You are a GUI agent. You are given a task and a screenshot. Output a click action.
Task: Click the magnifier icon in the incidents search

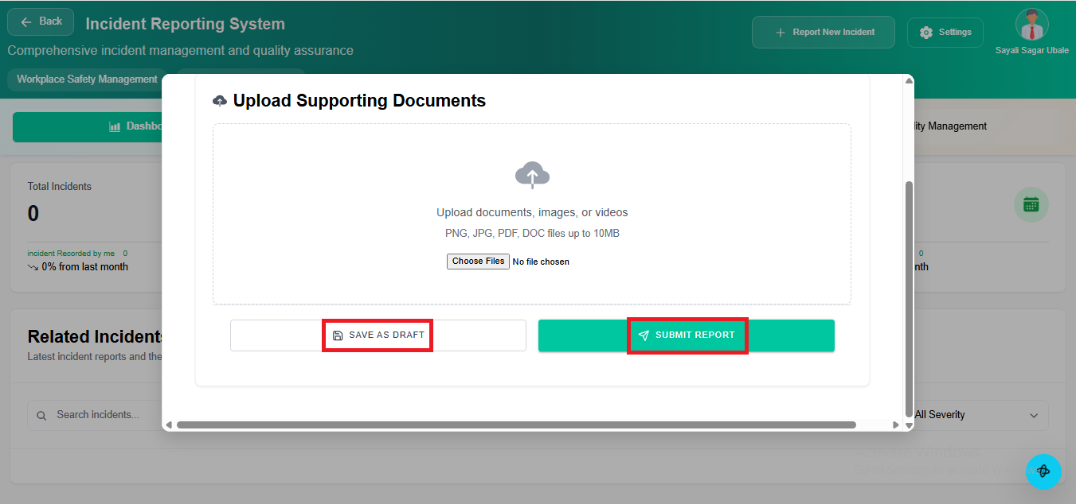[x=41, y=414]
